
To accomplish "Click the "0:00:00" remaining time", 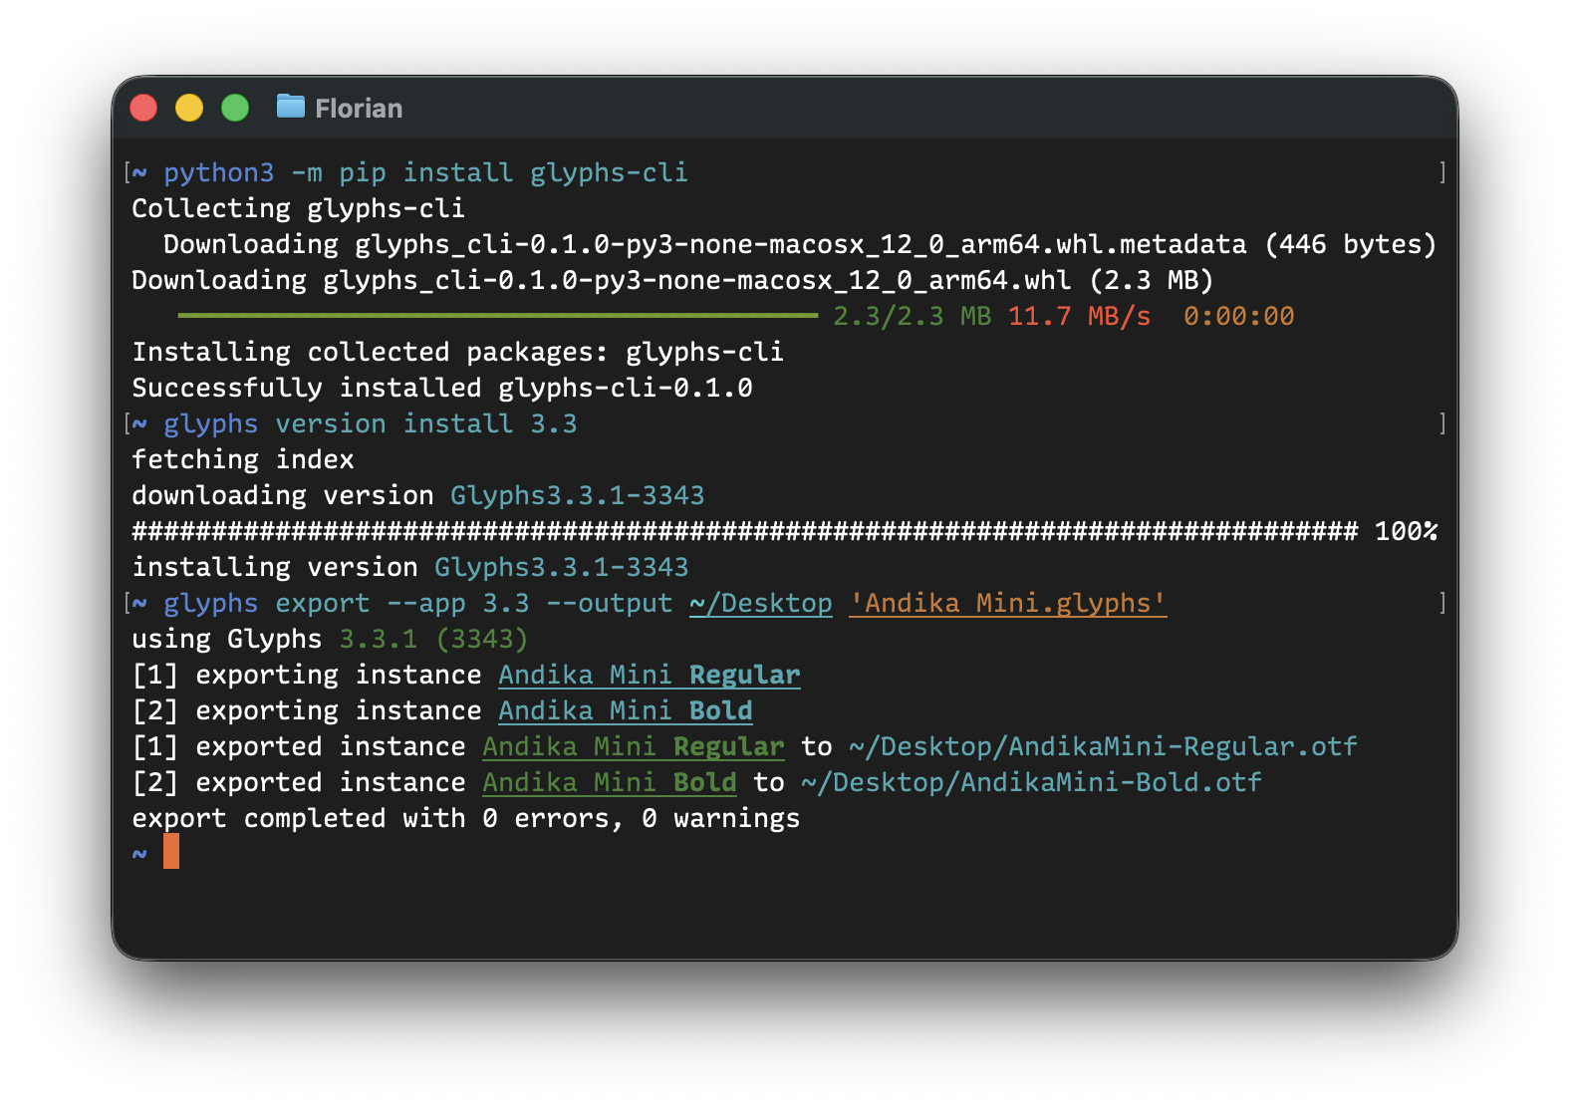I will [x=1238, y=316].
